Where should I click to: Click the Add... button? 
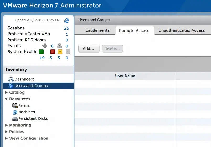pos(89,48)
